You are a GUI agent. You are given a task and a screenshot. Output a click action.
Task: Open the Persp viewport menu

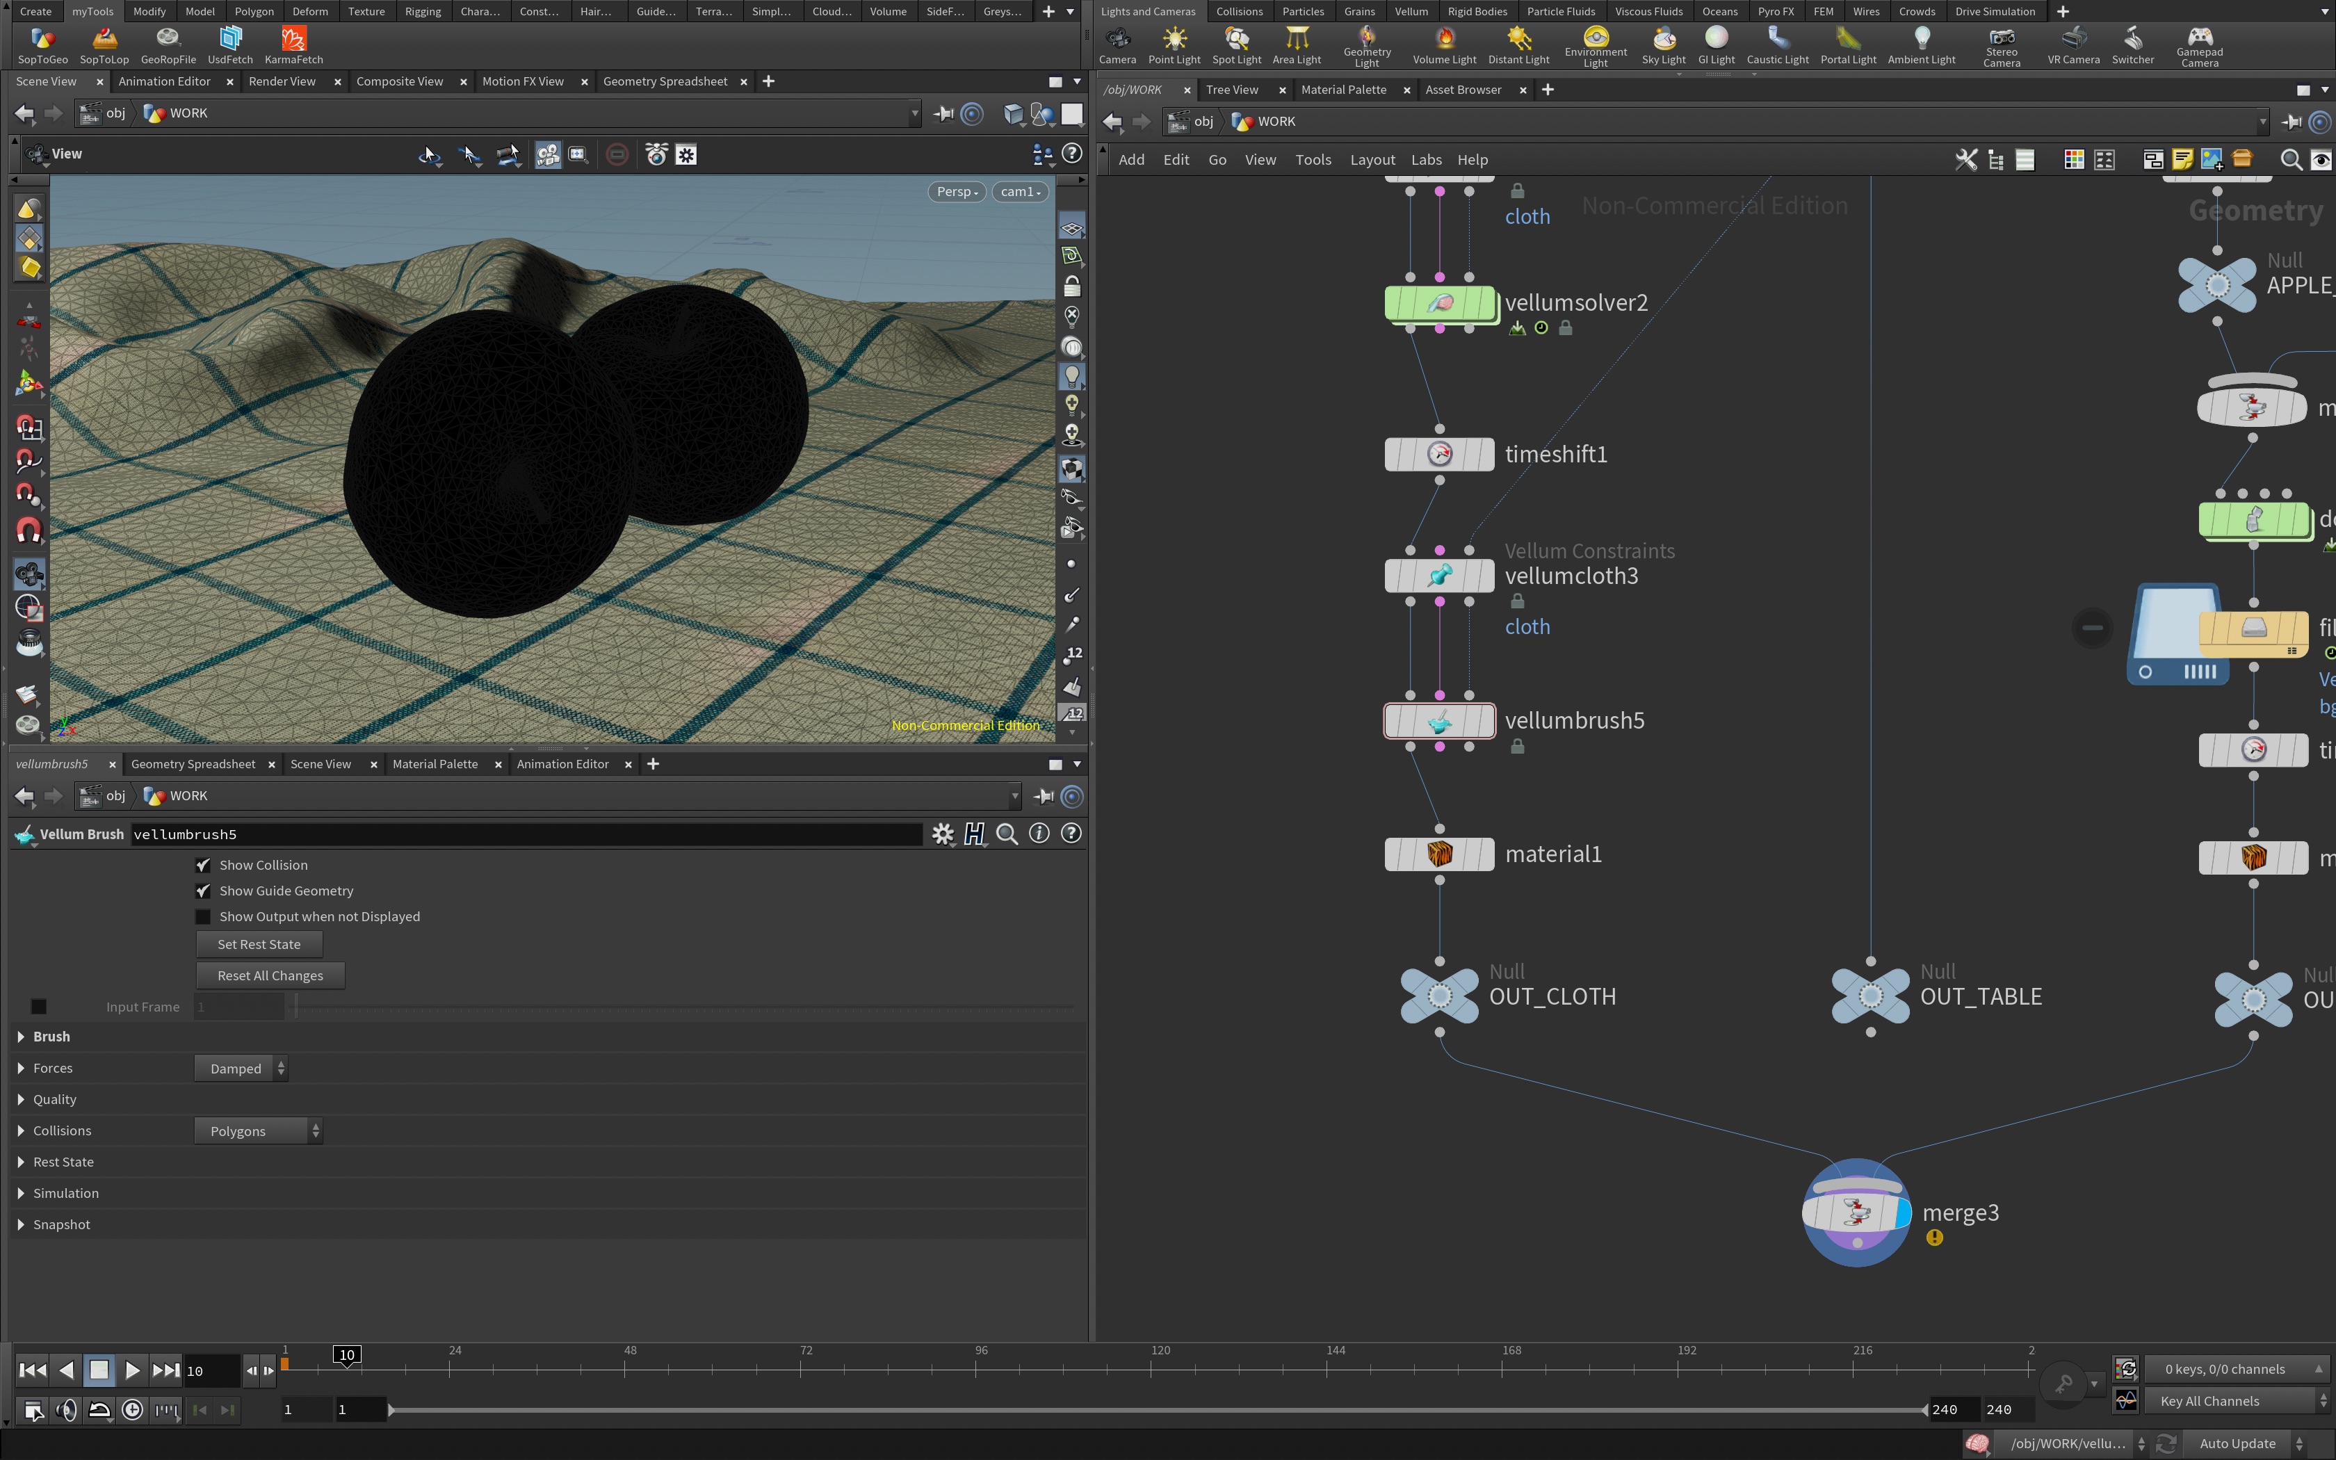[957, 192]
